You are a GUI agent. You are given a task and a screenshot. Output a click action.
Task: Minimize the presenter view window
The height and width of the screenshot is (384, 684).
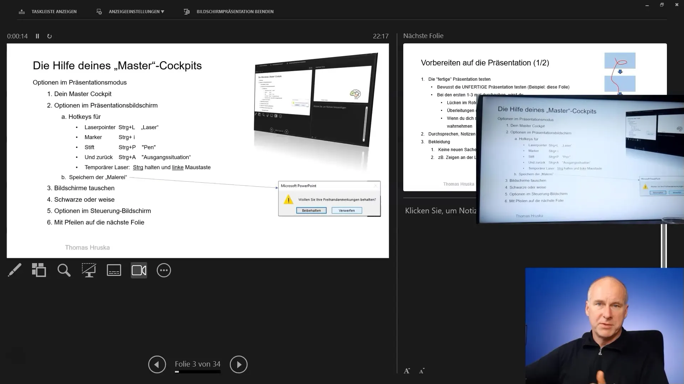[647, 5]
